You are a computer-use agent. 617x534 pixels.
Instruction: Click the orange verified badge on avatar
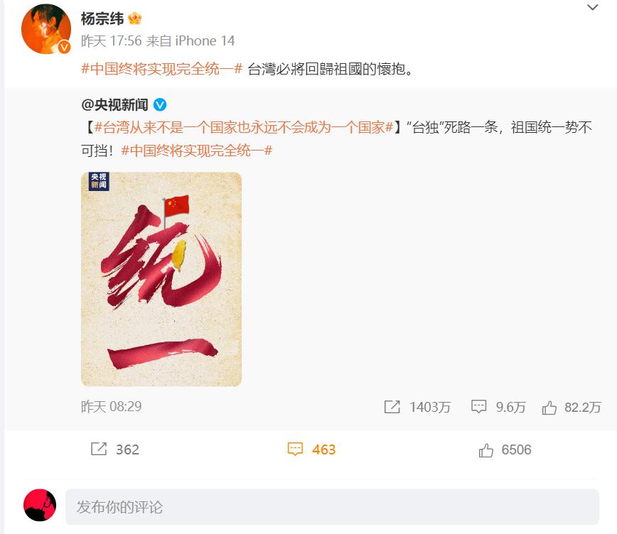64,48
